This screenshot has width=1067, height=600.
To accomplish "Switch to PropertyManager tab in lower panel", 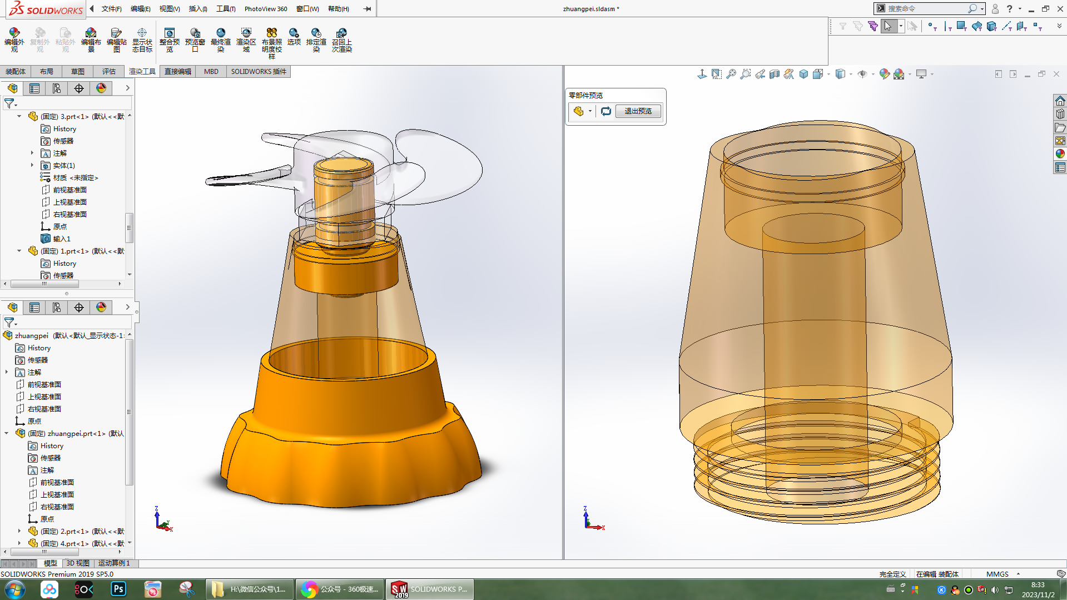I will tap(34, 308).
